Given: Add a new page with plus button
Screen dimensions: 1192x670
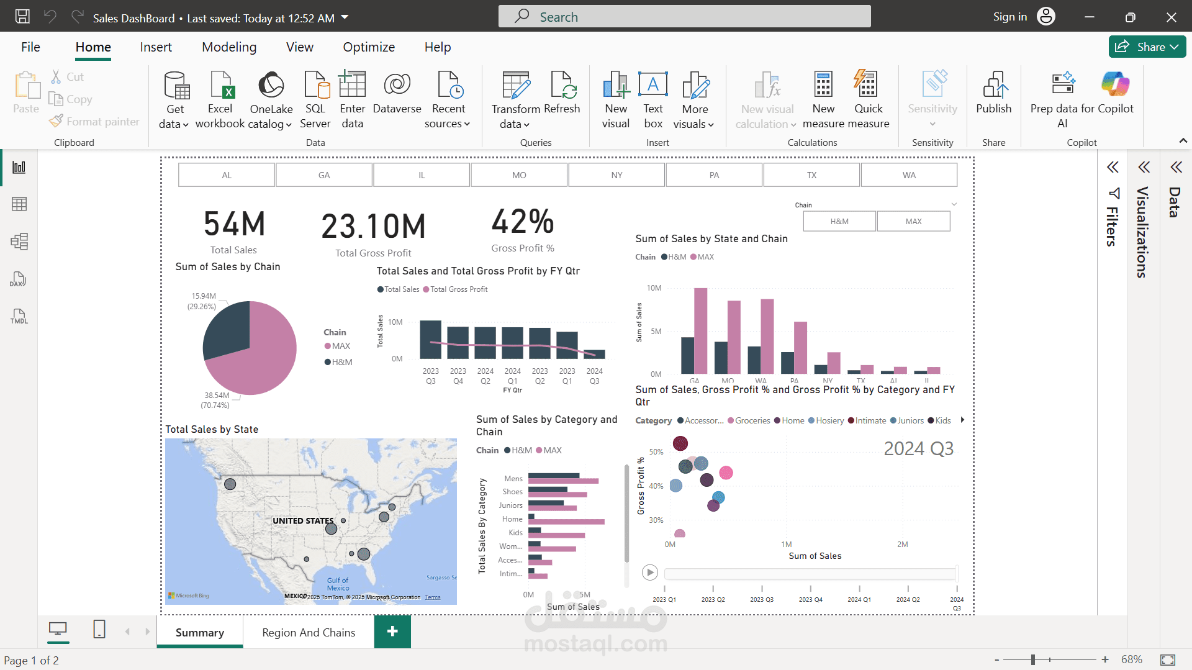Looking at the screenshot, I should [x=392, y=632].
